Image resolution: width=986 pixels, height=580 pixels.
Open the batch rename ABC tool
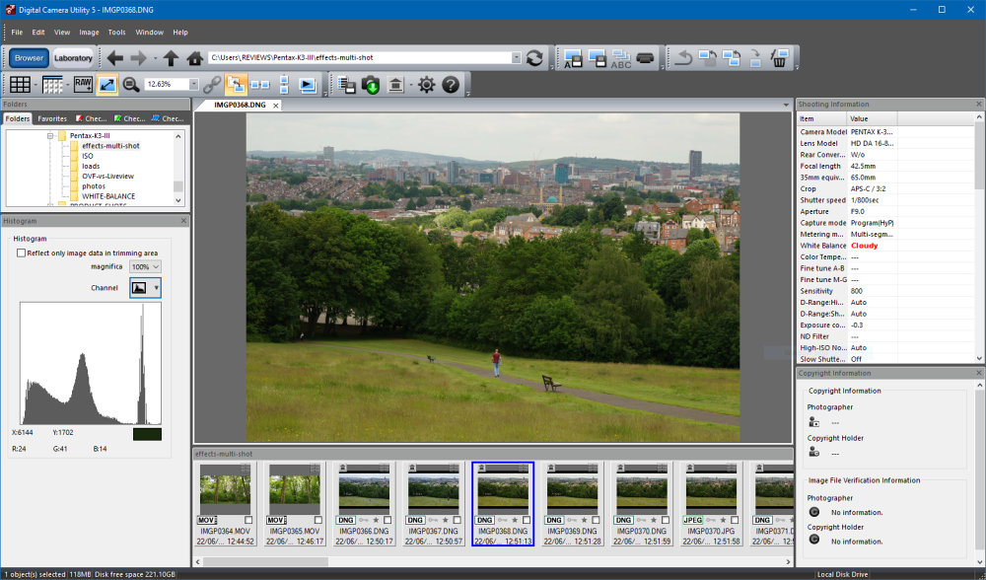[x=620, y=58]
